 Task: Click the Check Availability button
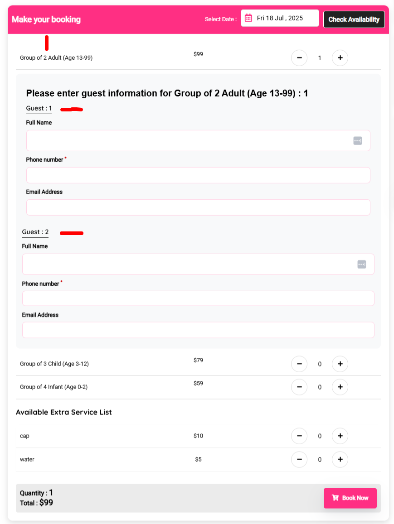[354, 19]
